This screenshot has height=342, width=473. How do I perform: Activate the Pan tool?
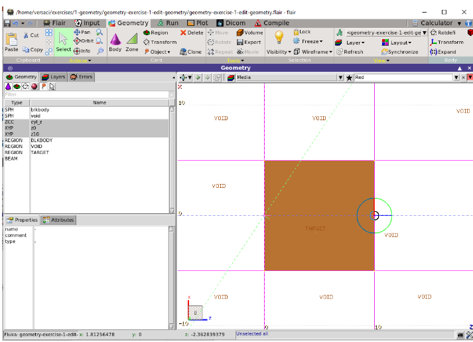pos(82,32)
